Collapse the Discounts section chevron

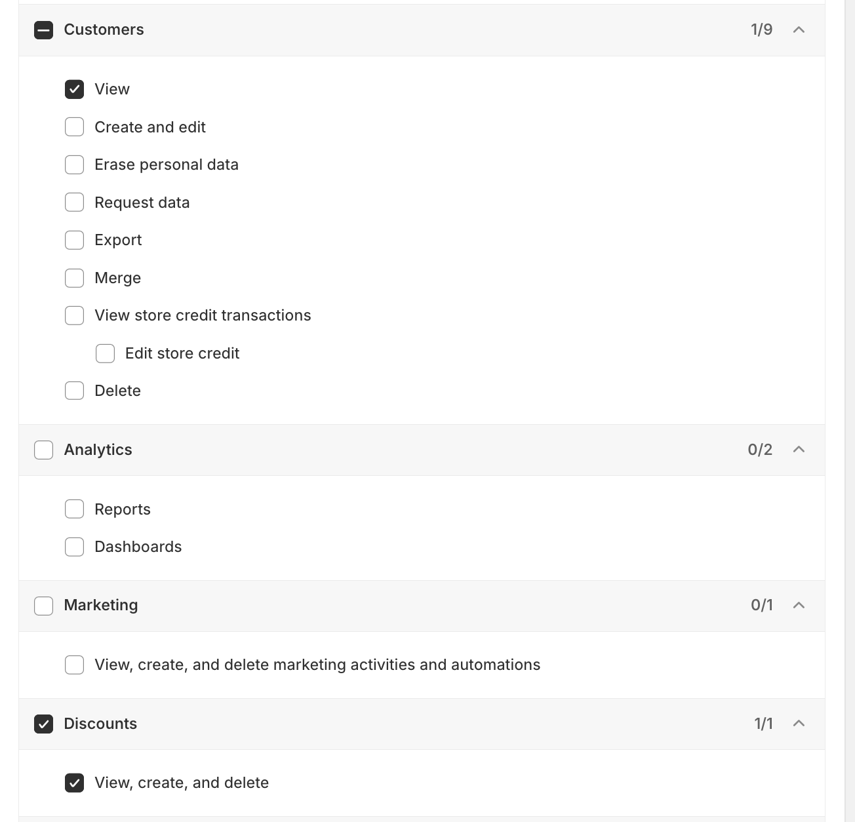tap(799, 724)
